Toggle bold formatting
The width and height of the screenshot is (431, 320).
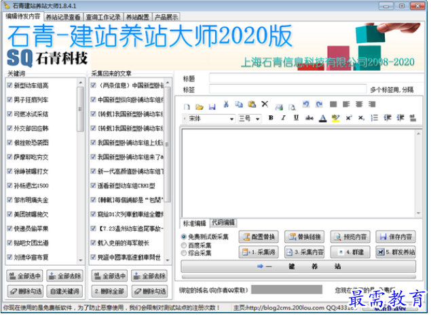271,118
